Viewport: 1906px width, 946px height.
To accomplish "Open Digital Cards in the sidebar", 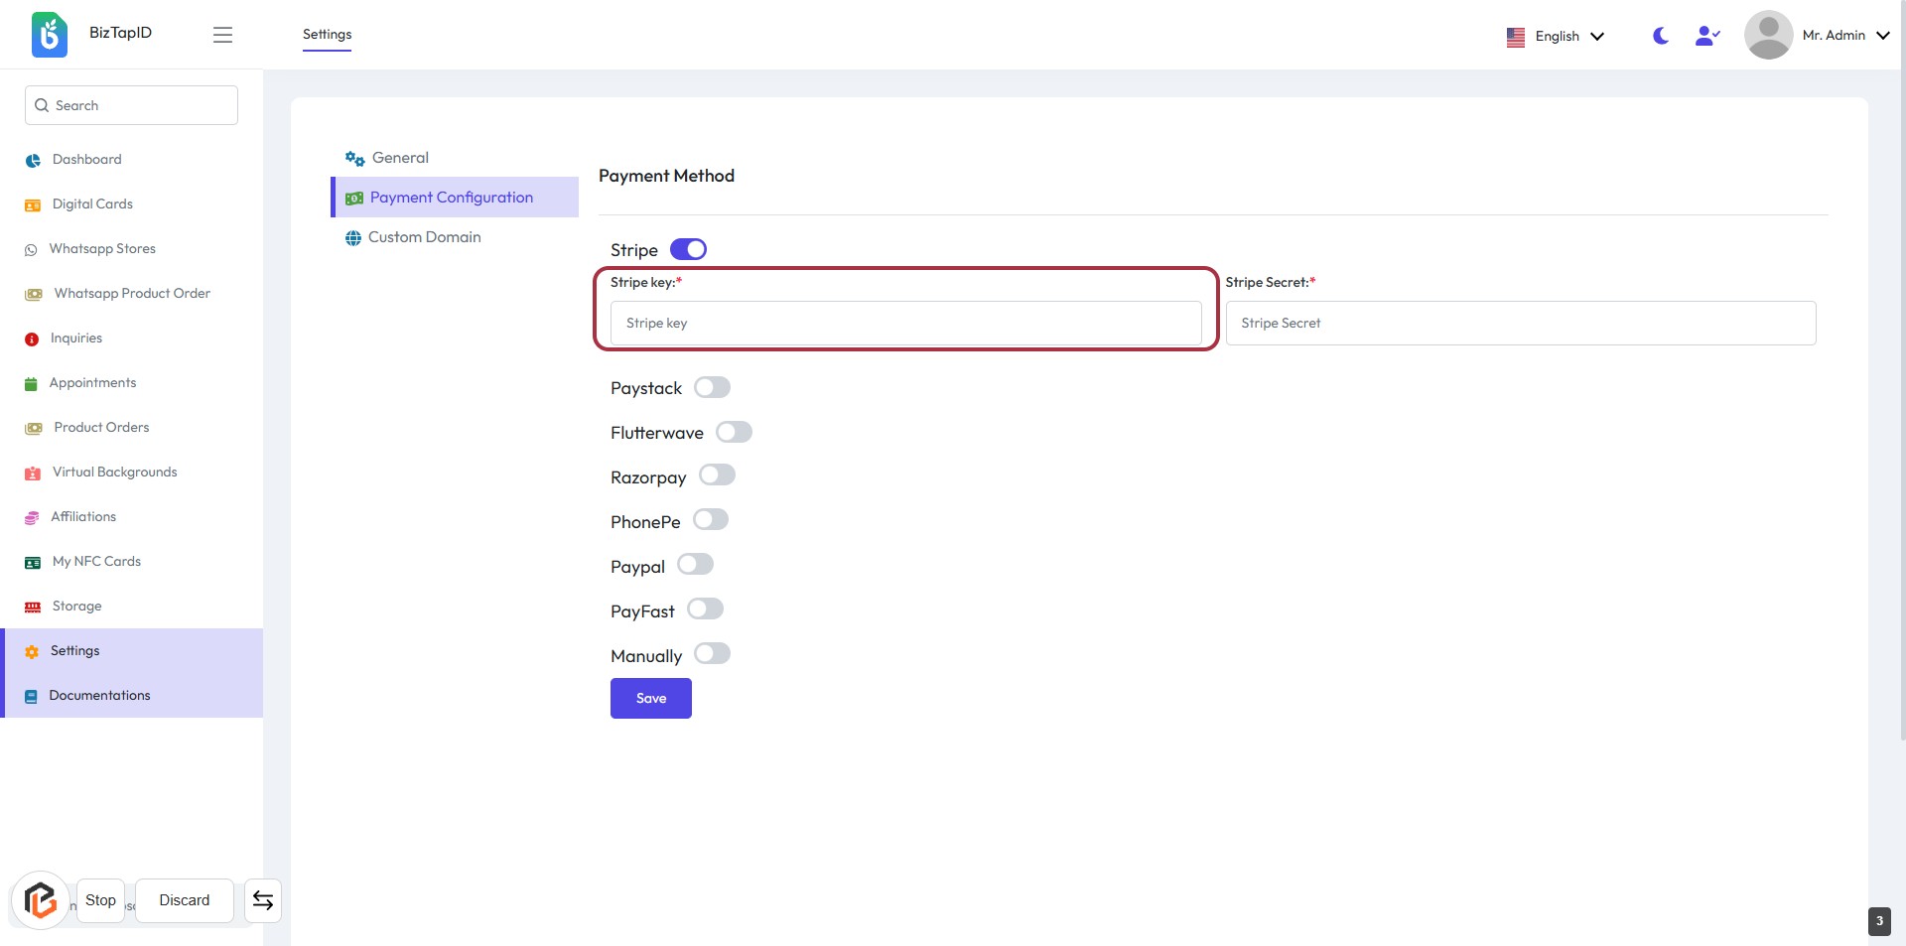I will click(x=92, y=204).
